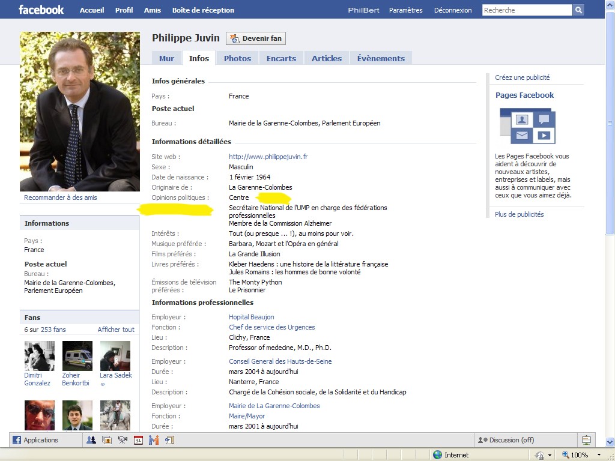Open the Photos tab
615x461 pixels.
click(237, 58)
